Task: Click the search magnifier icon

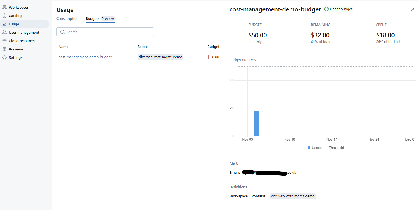Action: tap(62, 32)
